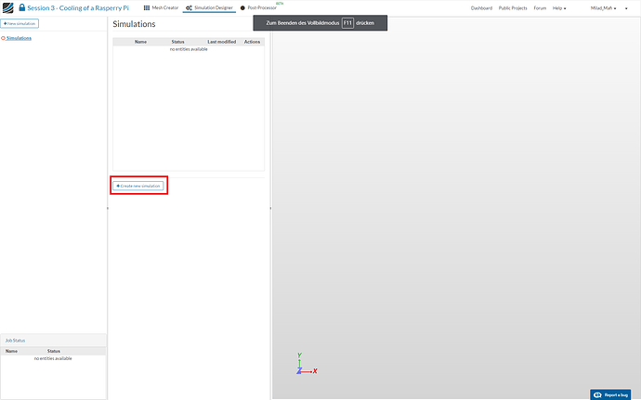Open the project title link
This screenshot has height=400, width=641.
tap(78, 7)
